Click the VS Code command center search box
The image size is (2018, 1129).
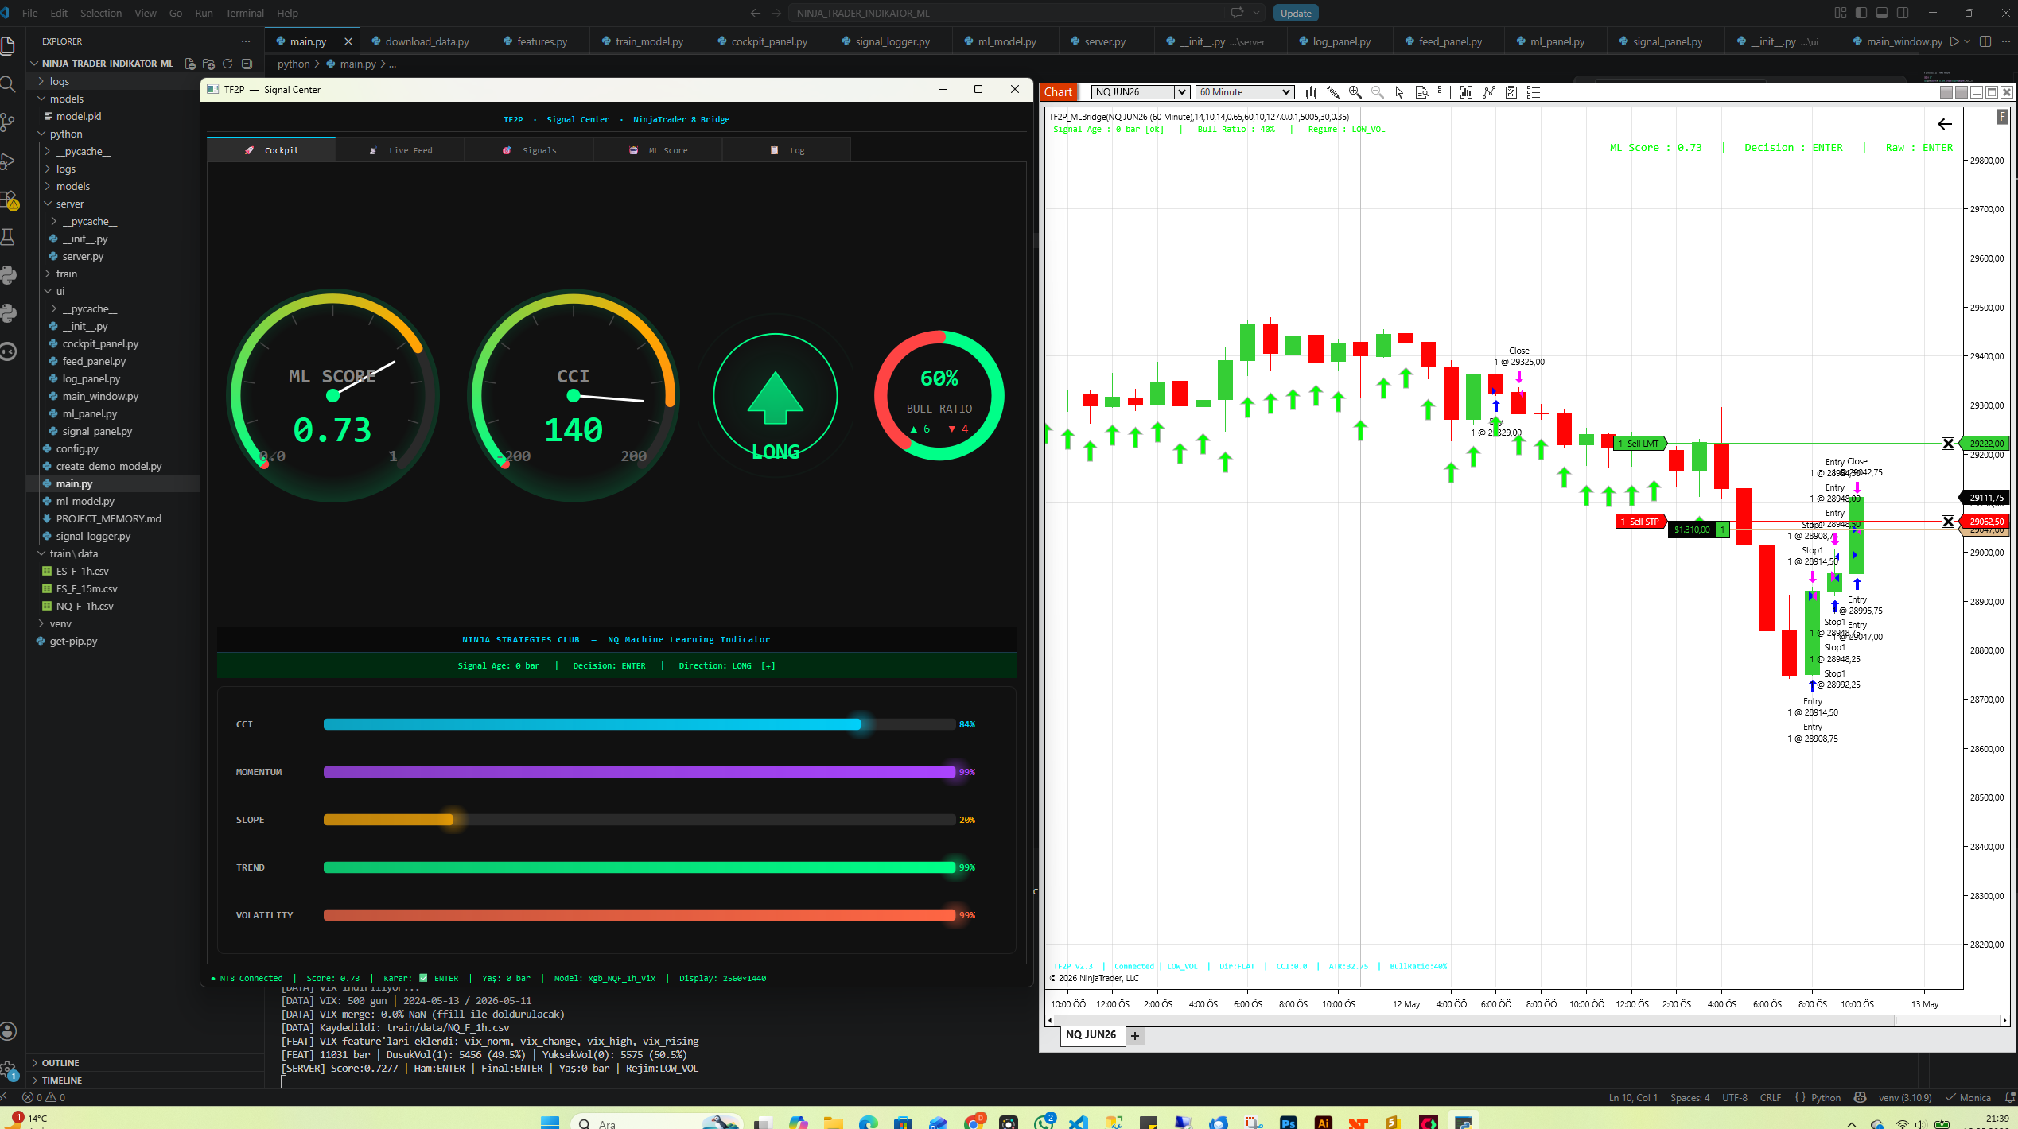tap(1006, 13)
